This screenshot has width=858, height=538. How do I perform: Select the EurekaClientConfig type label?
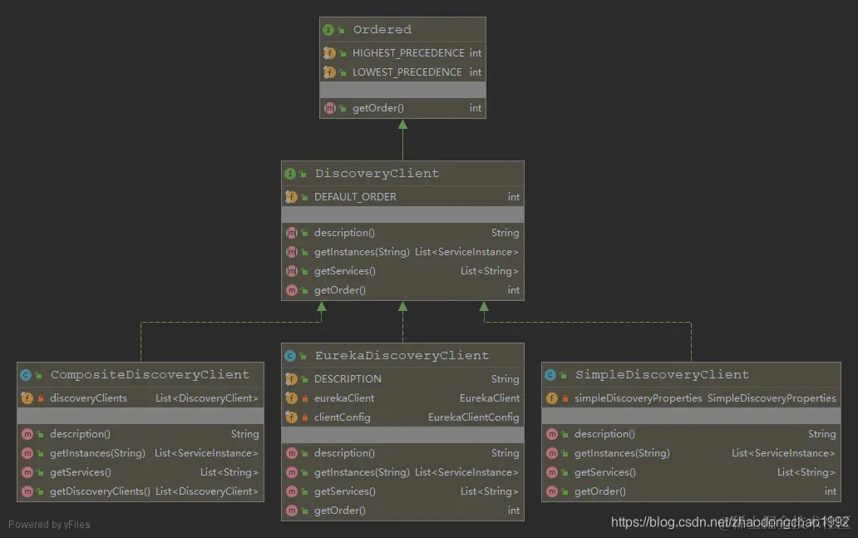473,417
